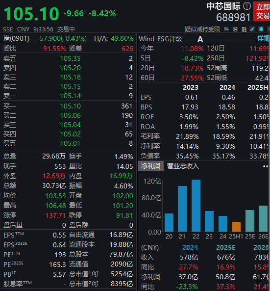The width and height of the screenshot is (270, 291).
Task: Click the stock code 688981
Action: (233, 17)
